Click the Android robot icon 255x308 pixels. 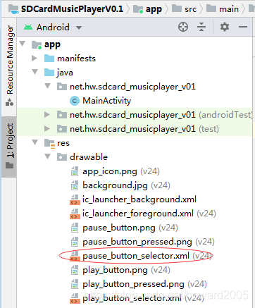(x=28, y=27)
